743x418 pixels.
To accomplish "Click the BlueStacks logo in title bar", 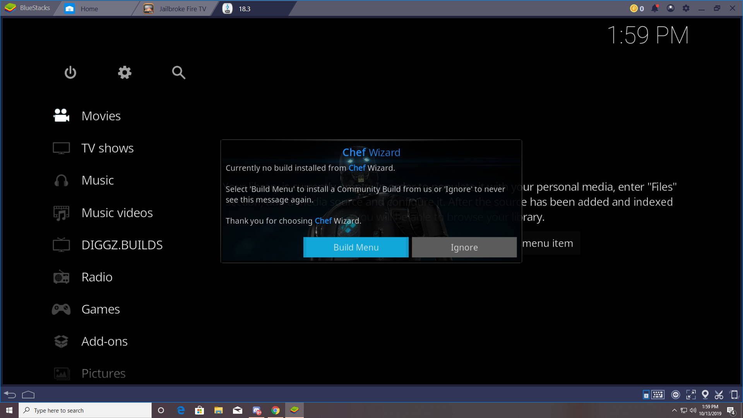I will pos(10,8).
